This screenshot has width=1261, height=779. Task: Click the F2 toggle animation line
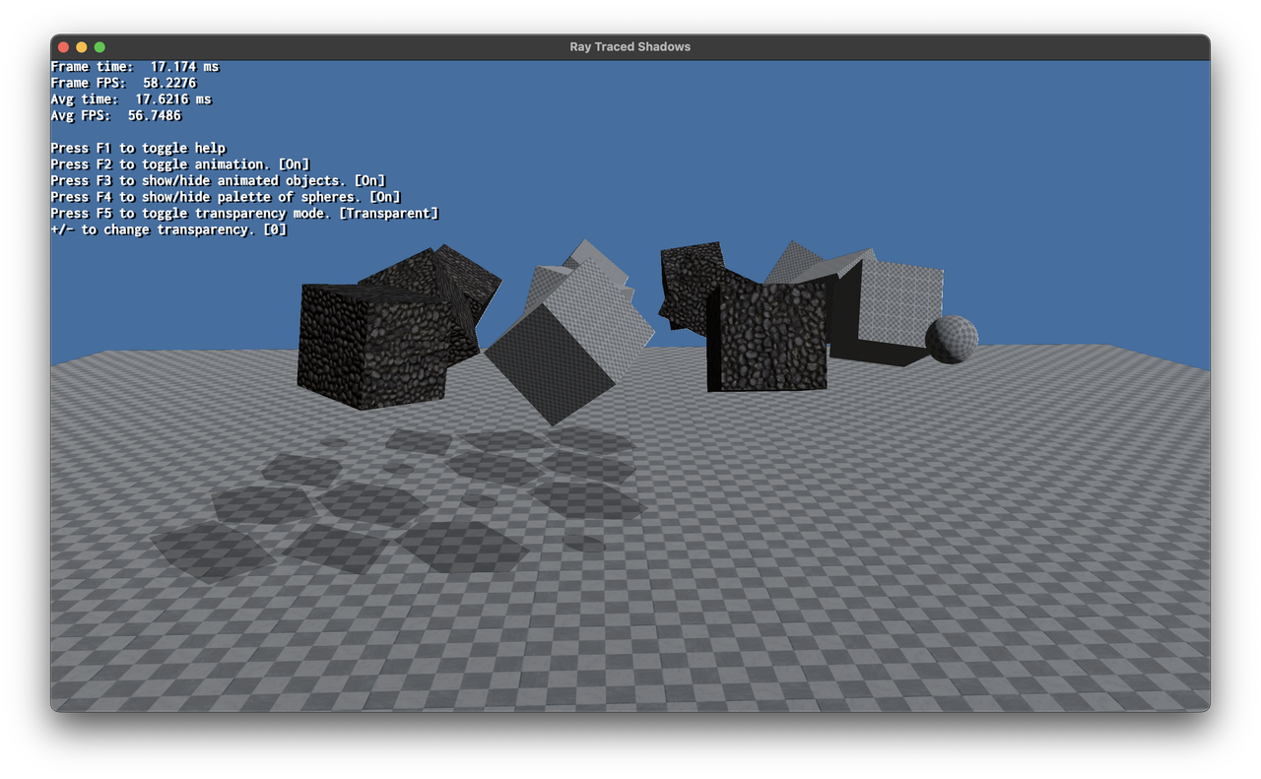tap(180, 164)
